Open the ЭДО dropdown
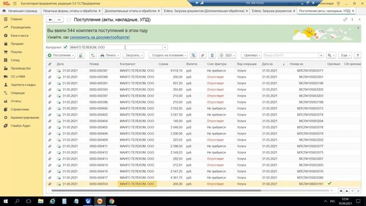 227,56
